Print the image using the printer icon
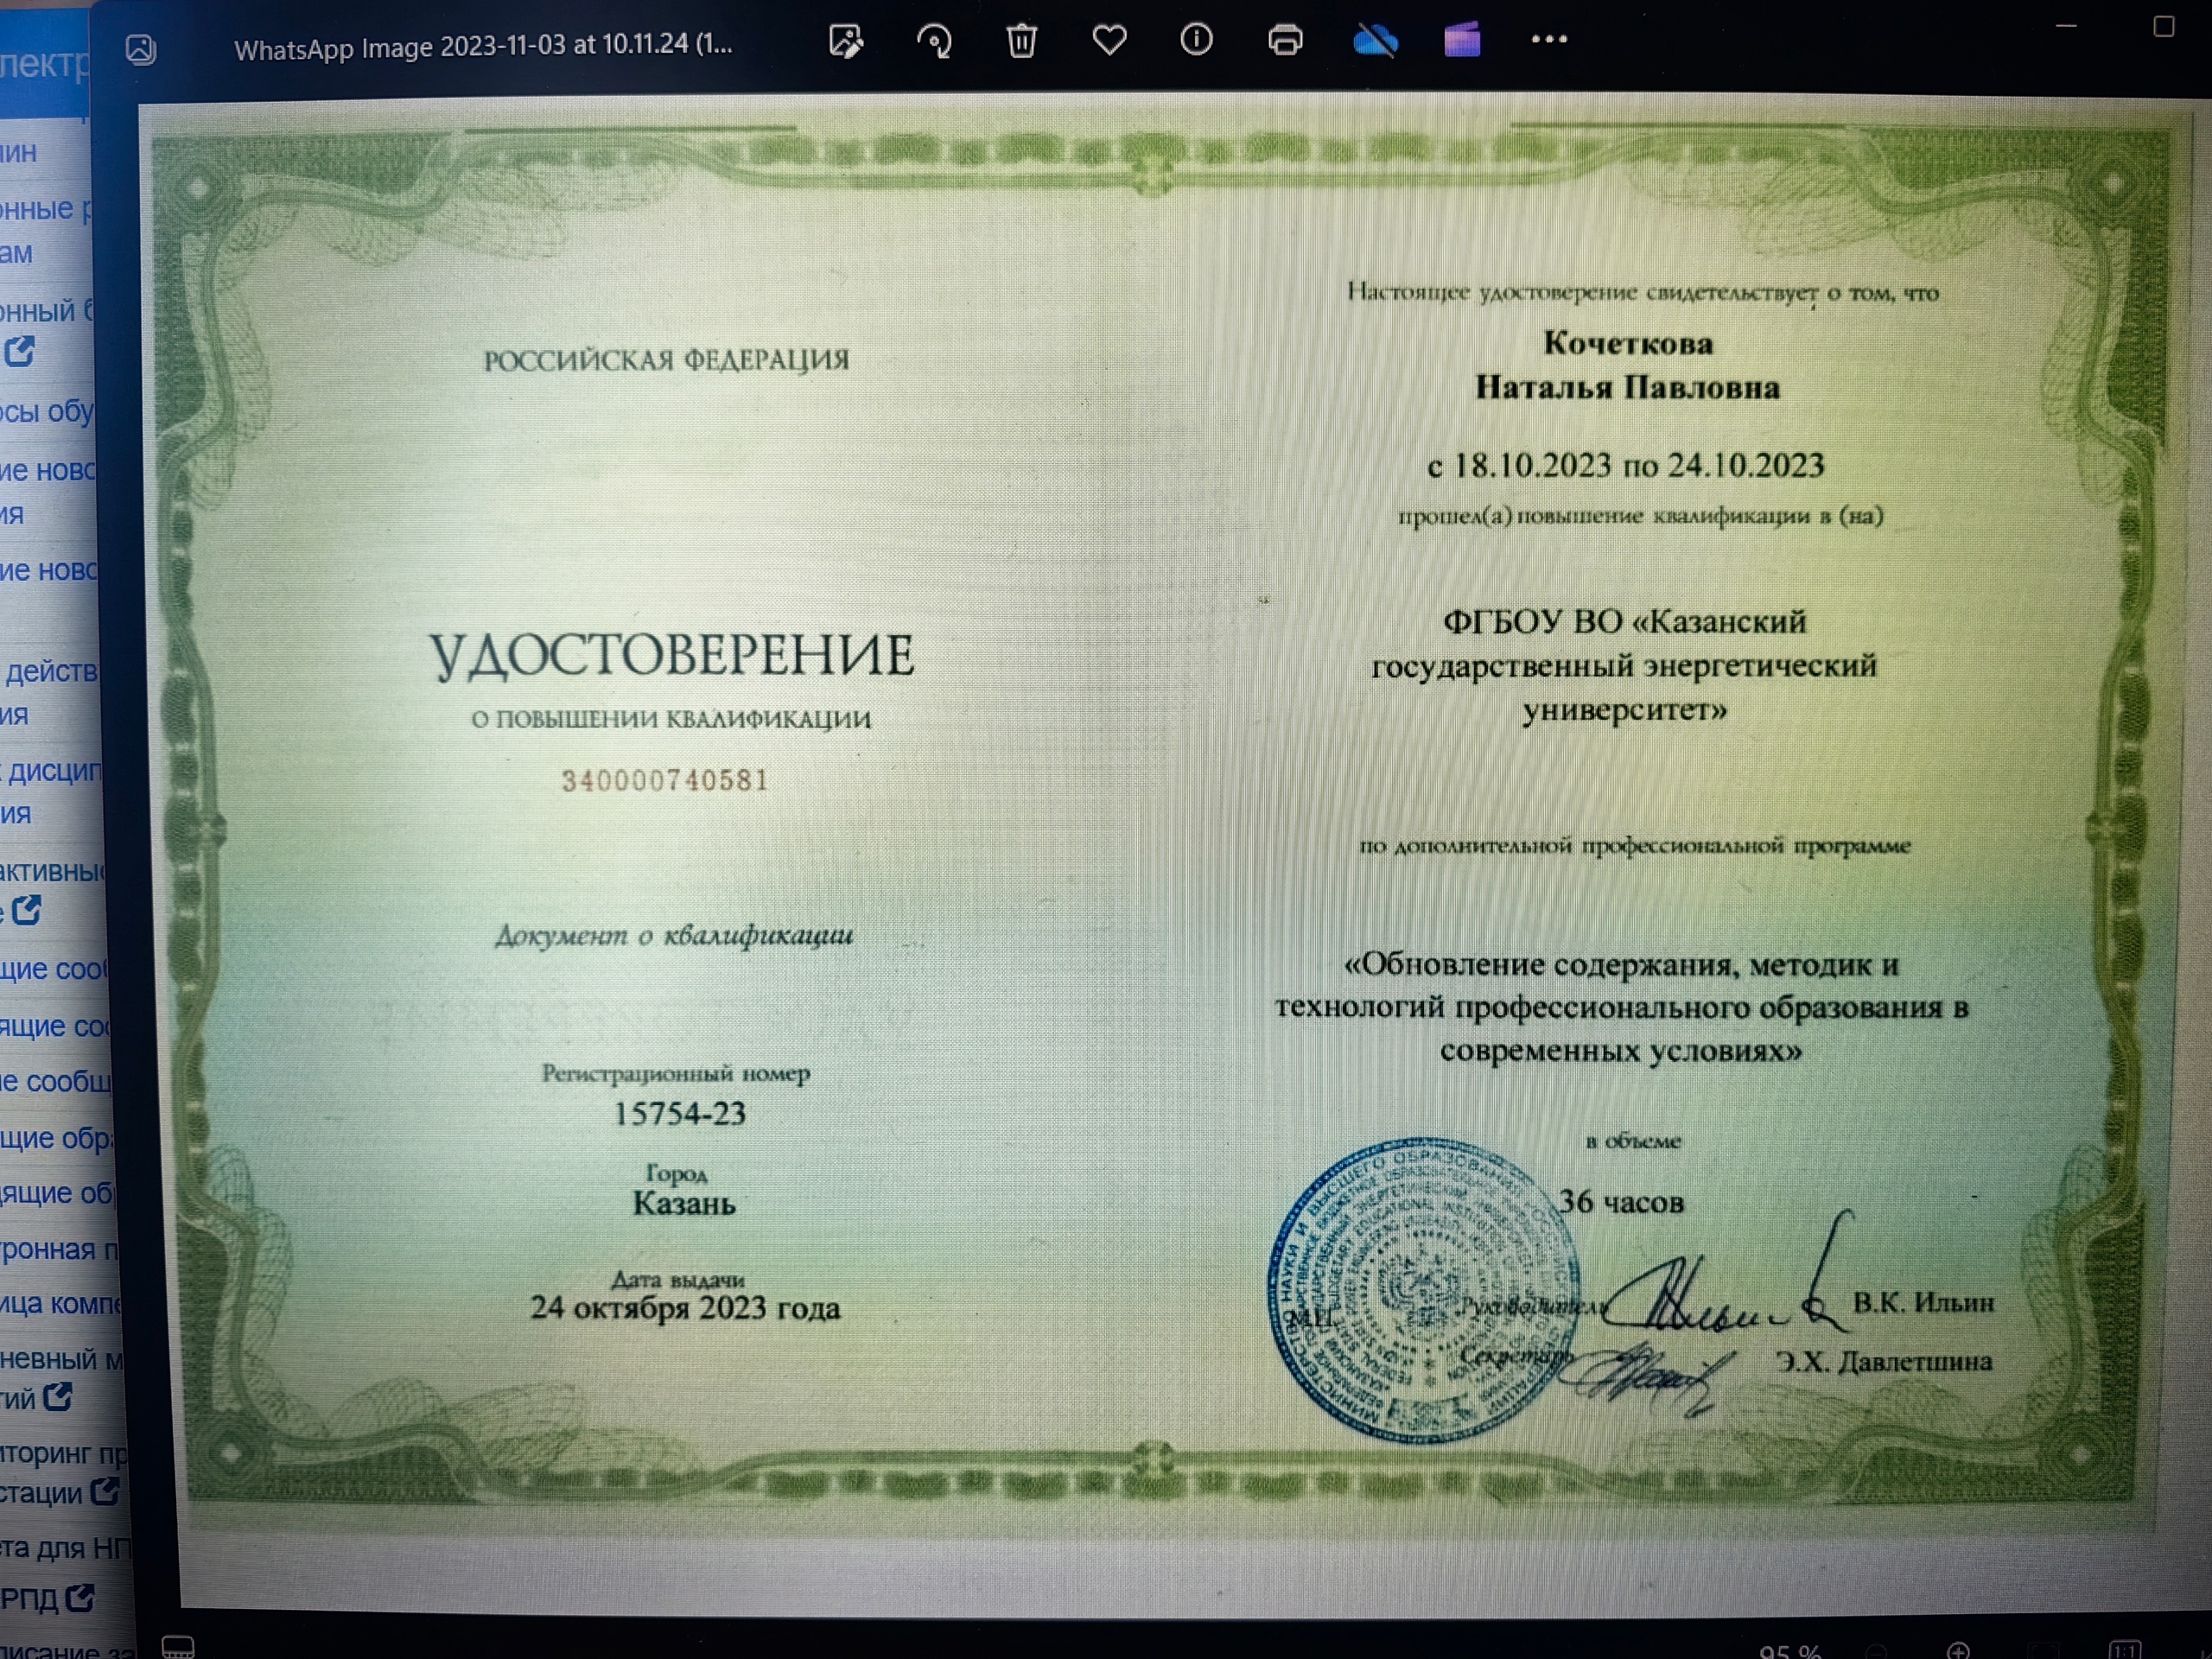2212x1659 pixels. tap(1285, 41)
